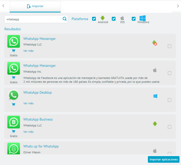This screenshot has height=165, width=181.
Task: Click the Android robot icon in Plataforma
Action: click(102, 18)
